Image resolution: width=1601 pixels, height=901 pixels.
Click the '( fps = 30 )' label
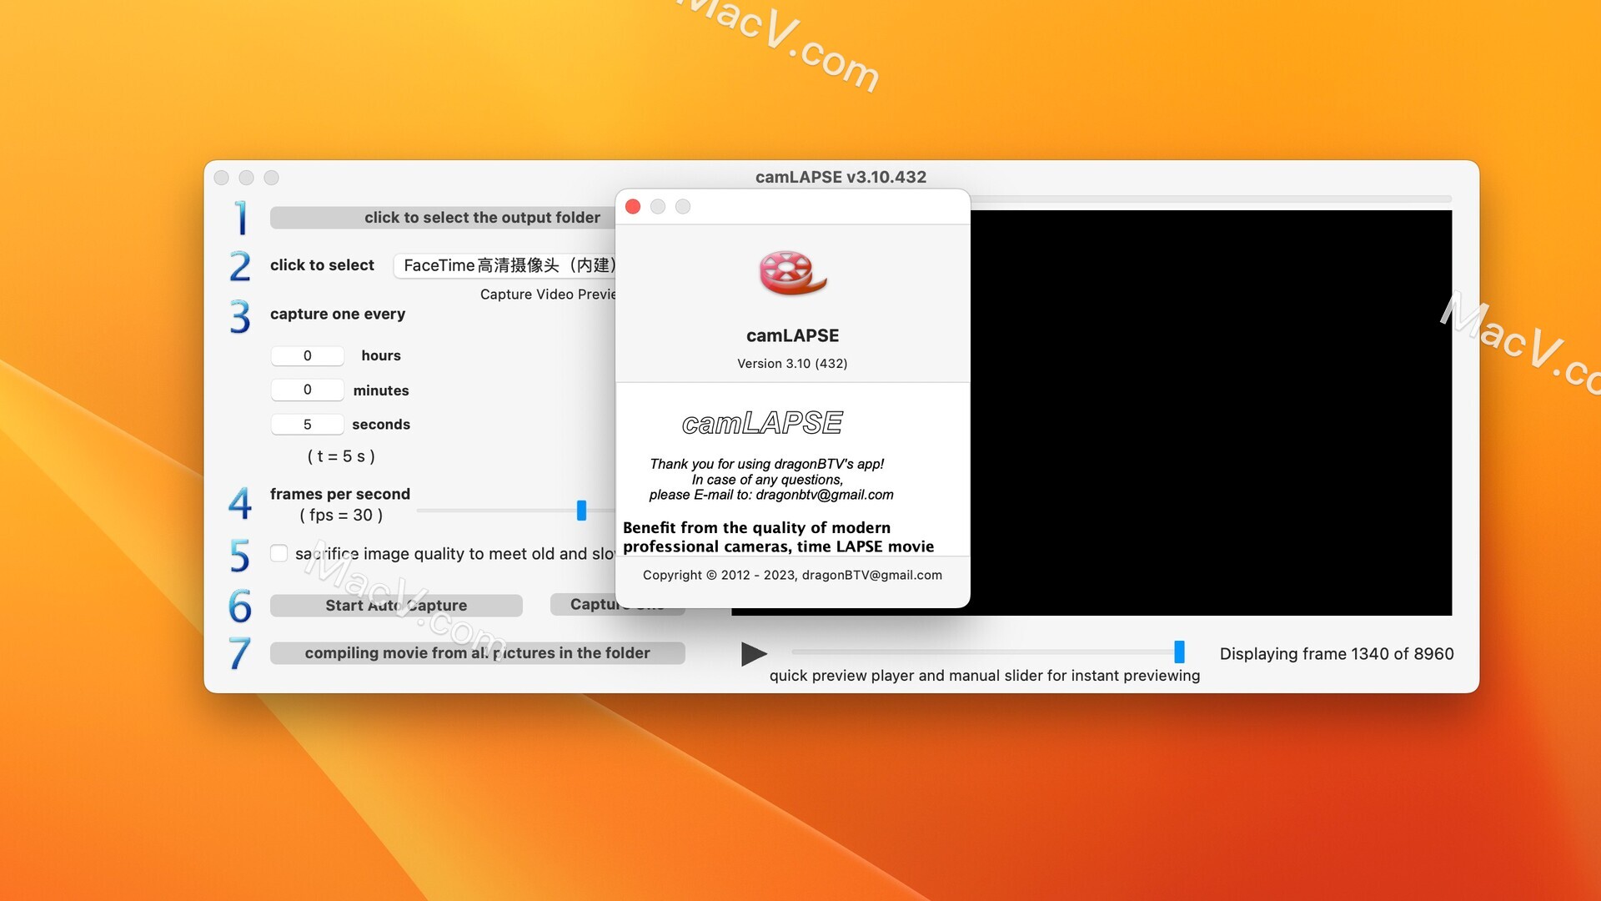click(x=341, y=516)
